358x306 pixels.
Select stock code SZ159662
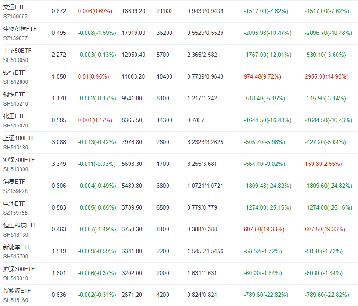click(x=15, y=17)
